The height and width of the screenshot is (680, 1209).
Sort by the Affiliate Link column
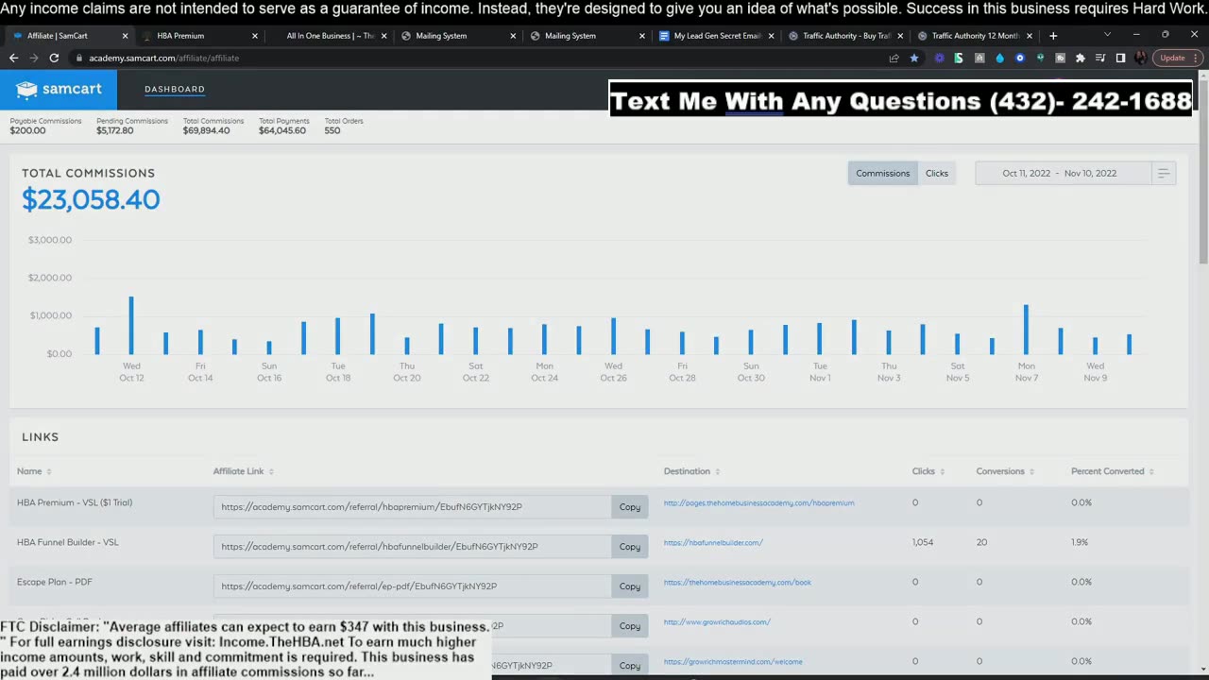click(243, 471)
